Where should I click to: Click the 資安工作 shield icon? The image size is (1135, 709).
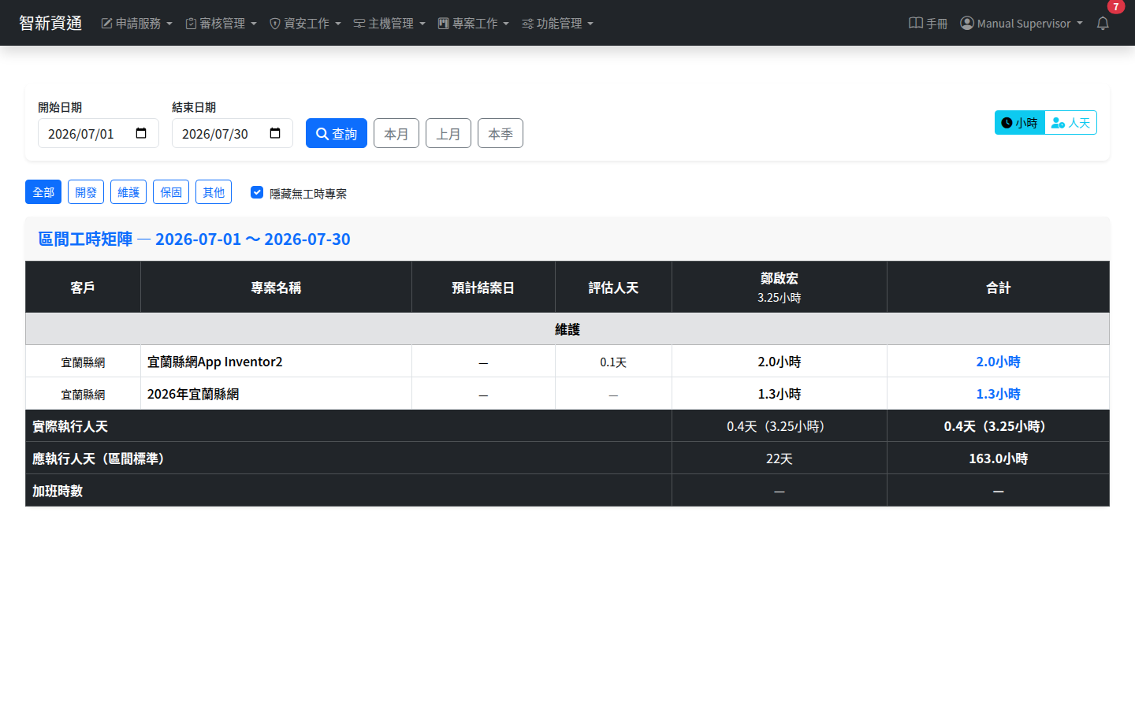click(275, 24)
